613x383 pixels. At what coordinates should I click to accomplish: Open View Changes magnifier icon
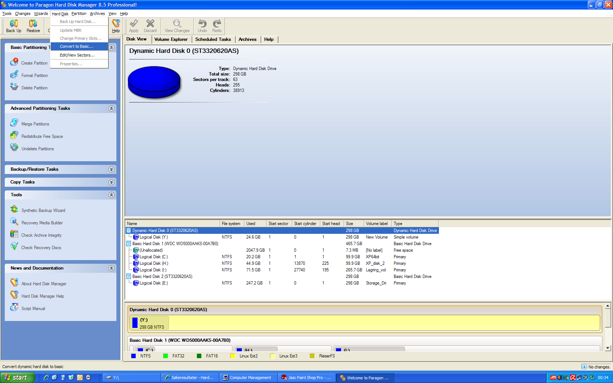pos(177,24)
